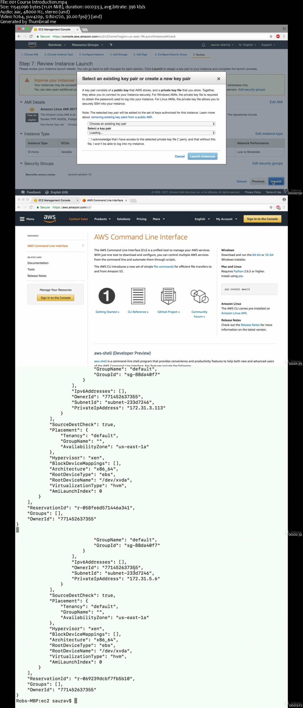303x708 pixels.
Task: Collapse the Instance Type section
Action: pyautogui.click(x=21, y=134)
